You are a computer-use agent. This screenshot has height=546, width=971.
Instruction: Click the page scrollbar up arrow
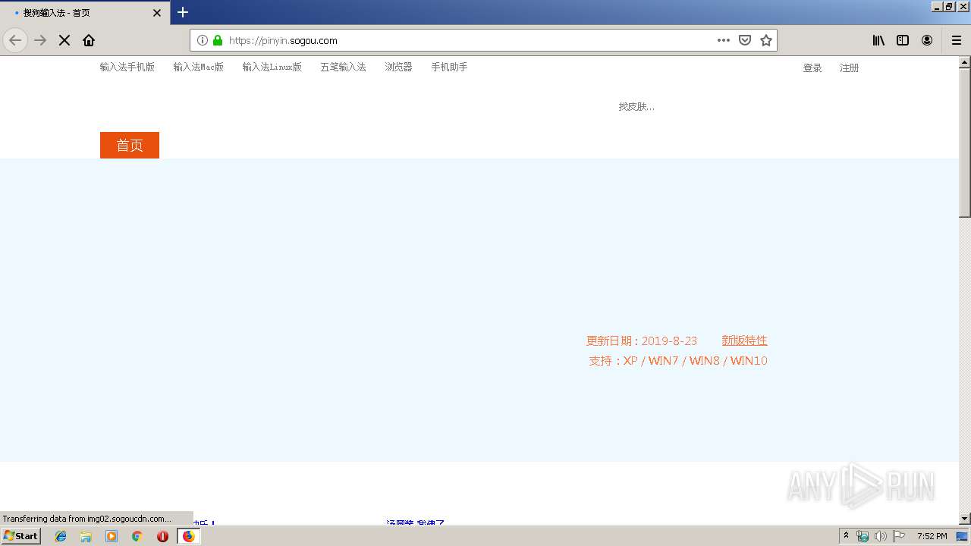pos(965,62)
